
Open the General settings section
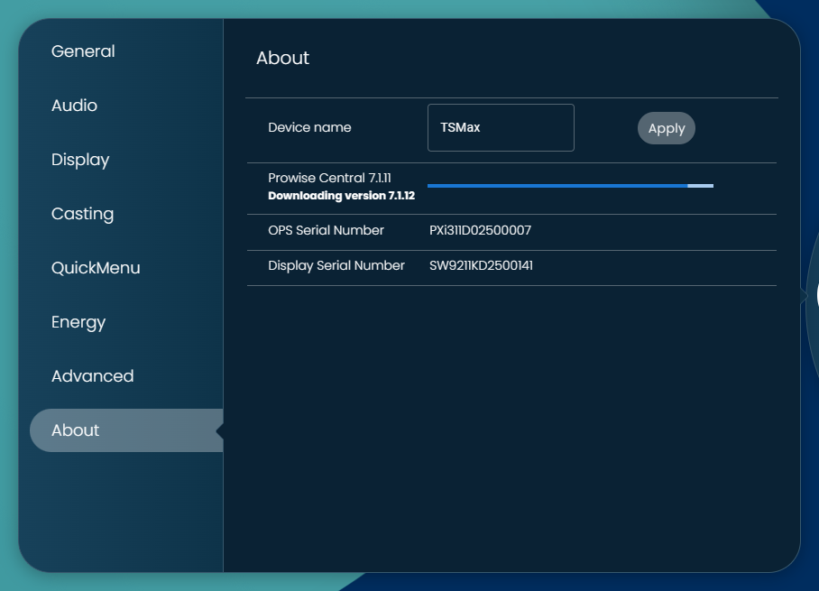(x=83, y=51)
